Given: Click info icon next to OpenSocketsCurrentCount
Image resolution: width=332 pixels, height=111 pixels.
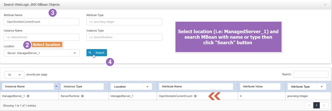Looking at the screenshot, I should (195, 96).
